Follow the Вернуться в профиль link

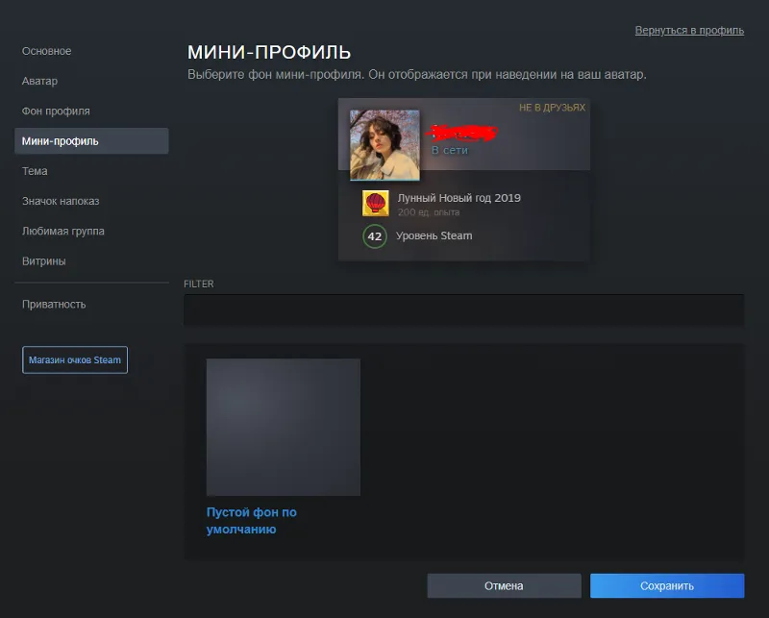(x=689, y=31)
